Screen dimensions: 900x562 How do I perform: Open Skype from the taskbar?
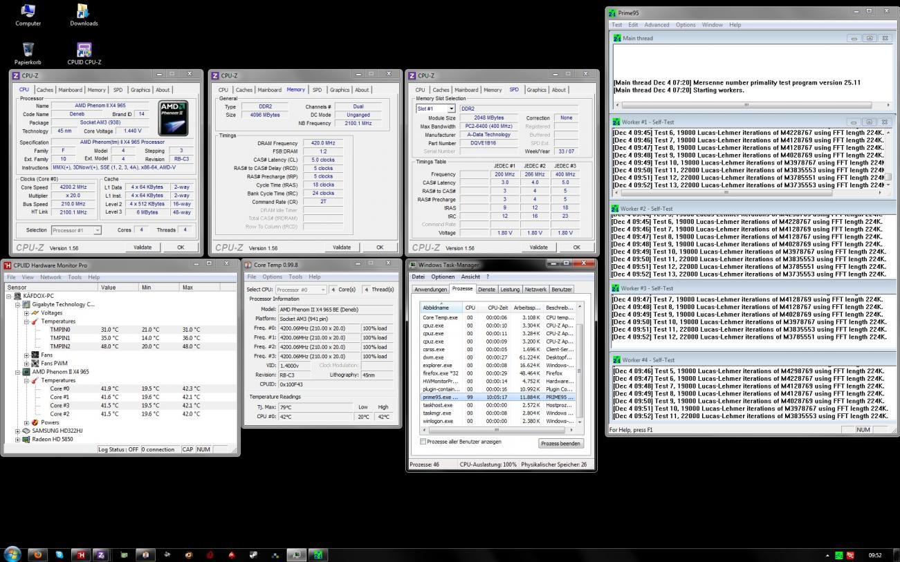coord(59,554)
